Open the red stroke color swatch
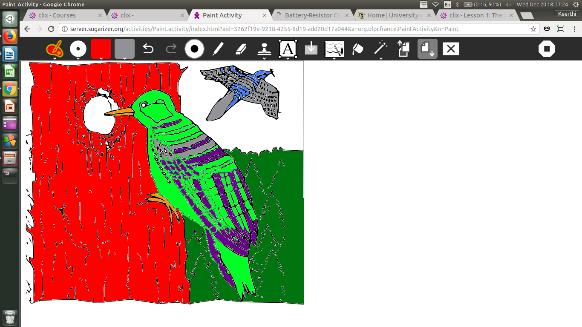The image size is (582, 327). [x=101, y=49]
